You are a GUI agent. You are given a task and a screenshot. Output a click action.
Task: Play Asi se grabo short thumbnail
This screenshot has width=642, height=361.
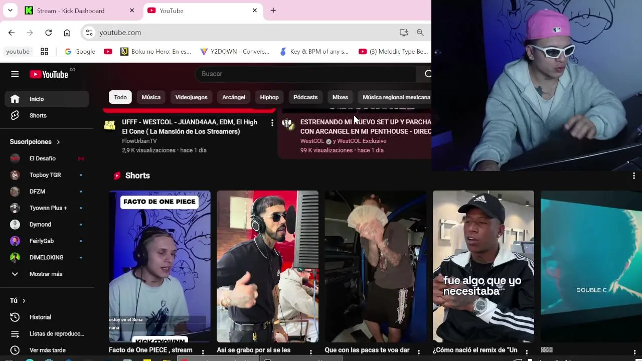coord(267,266)
